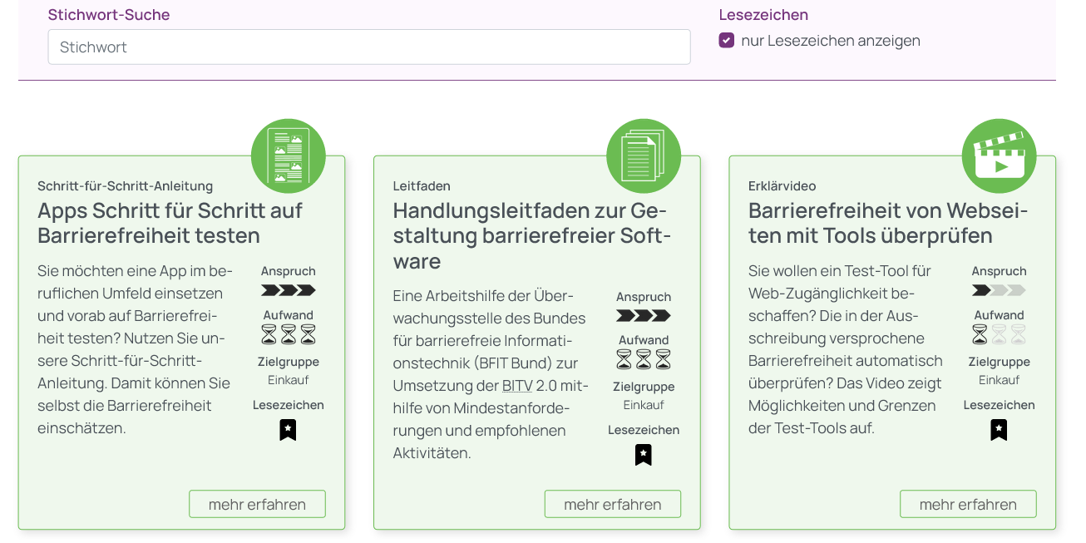The width and height of the screenshot is (1086, 543).
Task: Click step-by-step guide icon on Apps card
Action: (x=289, y=155)
